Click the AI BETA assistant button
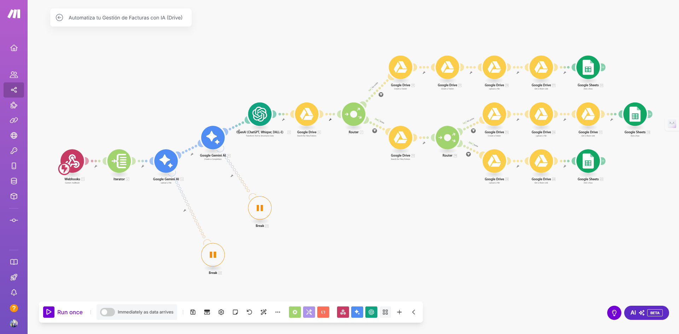679x334 pixels. click(646, 313)
